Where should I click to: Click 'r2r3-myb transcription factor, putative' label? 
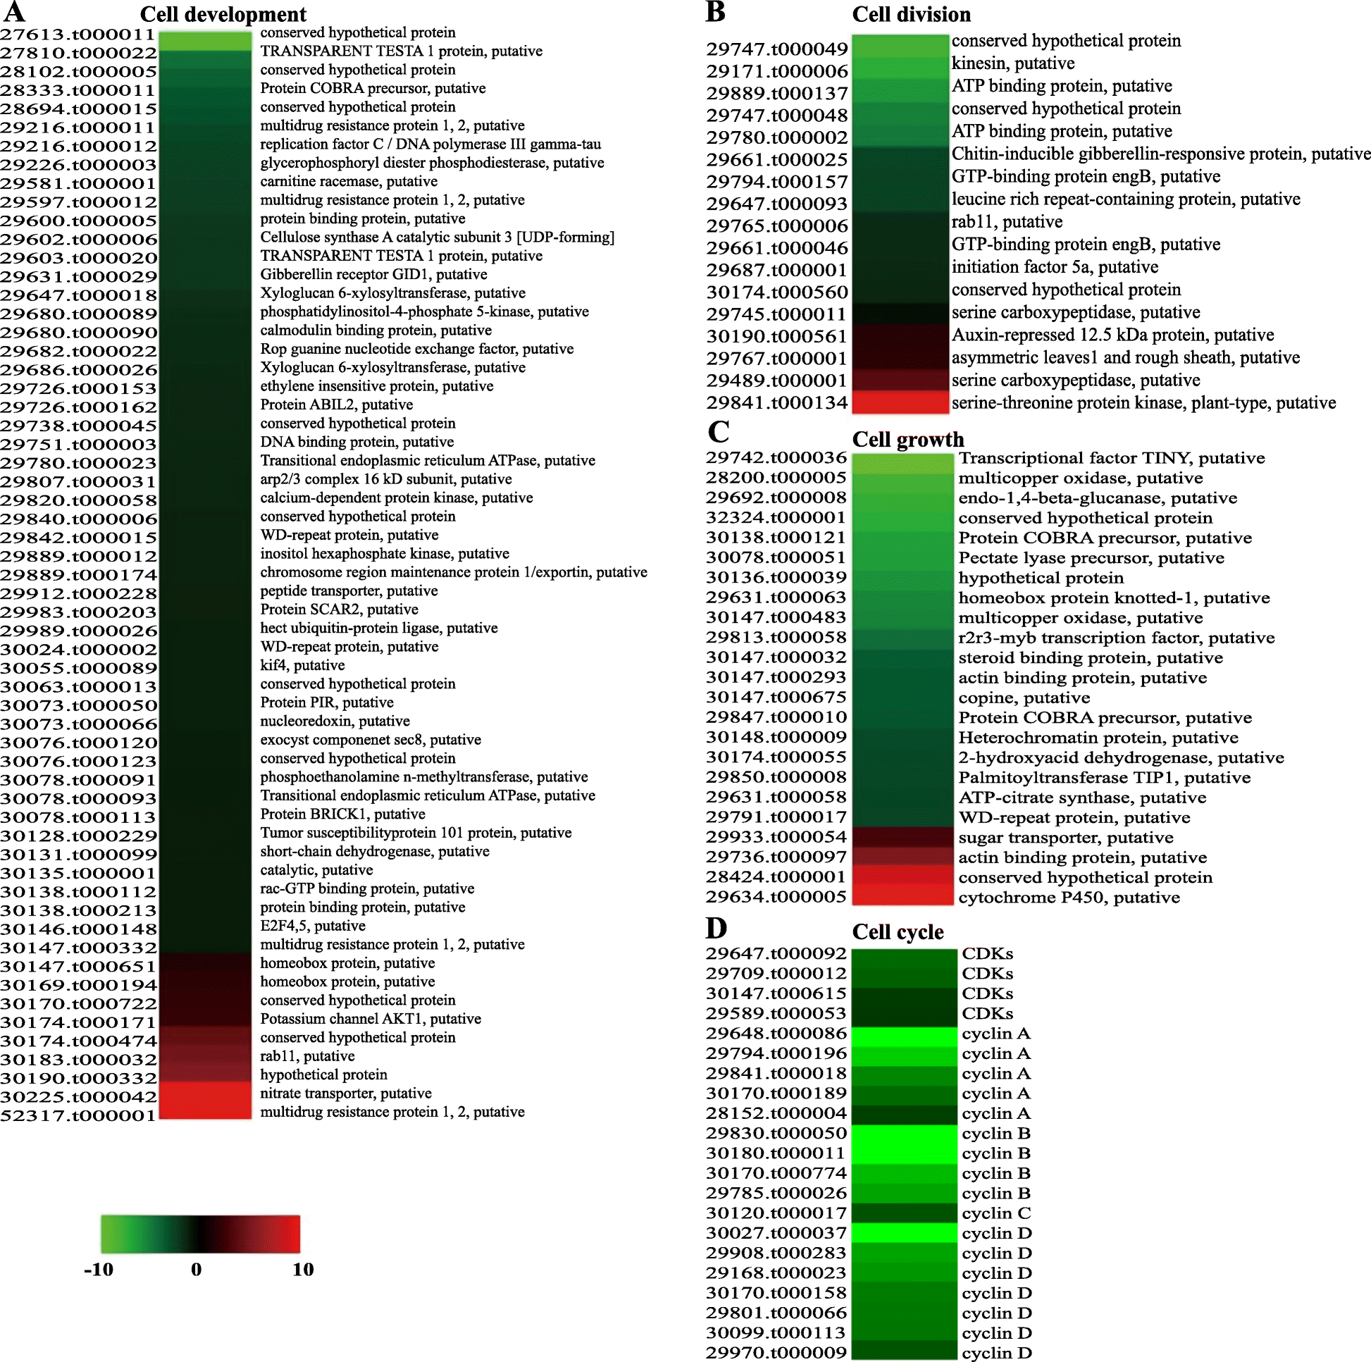pos(1116,638)
